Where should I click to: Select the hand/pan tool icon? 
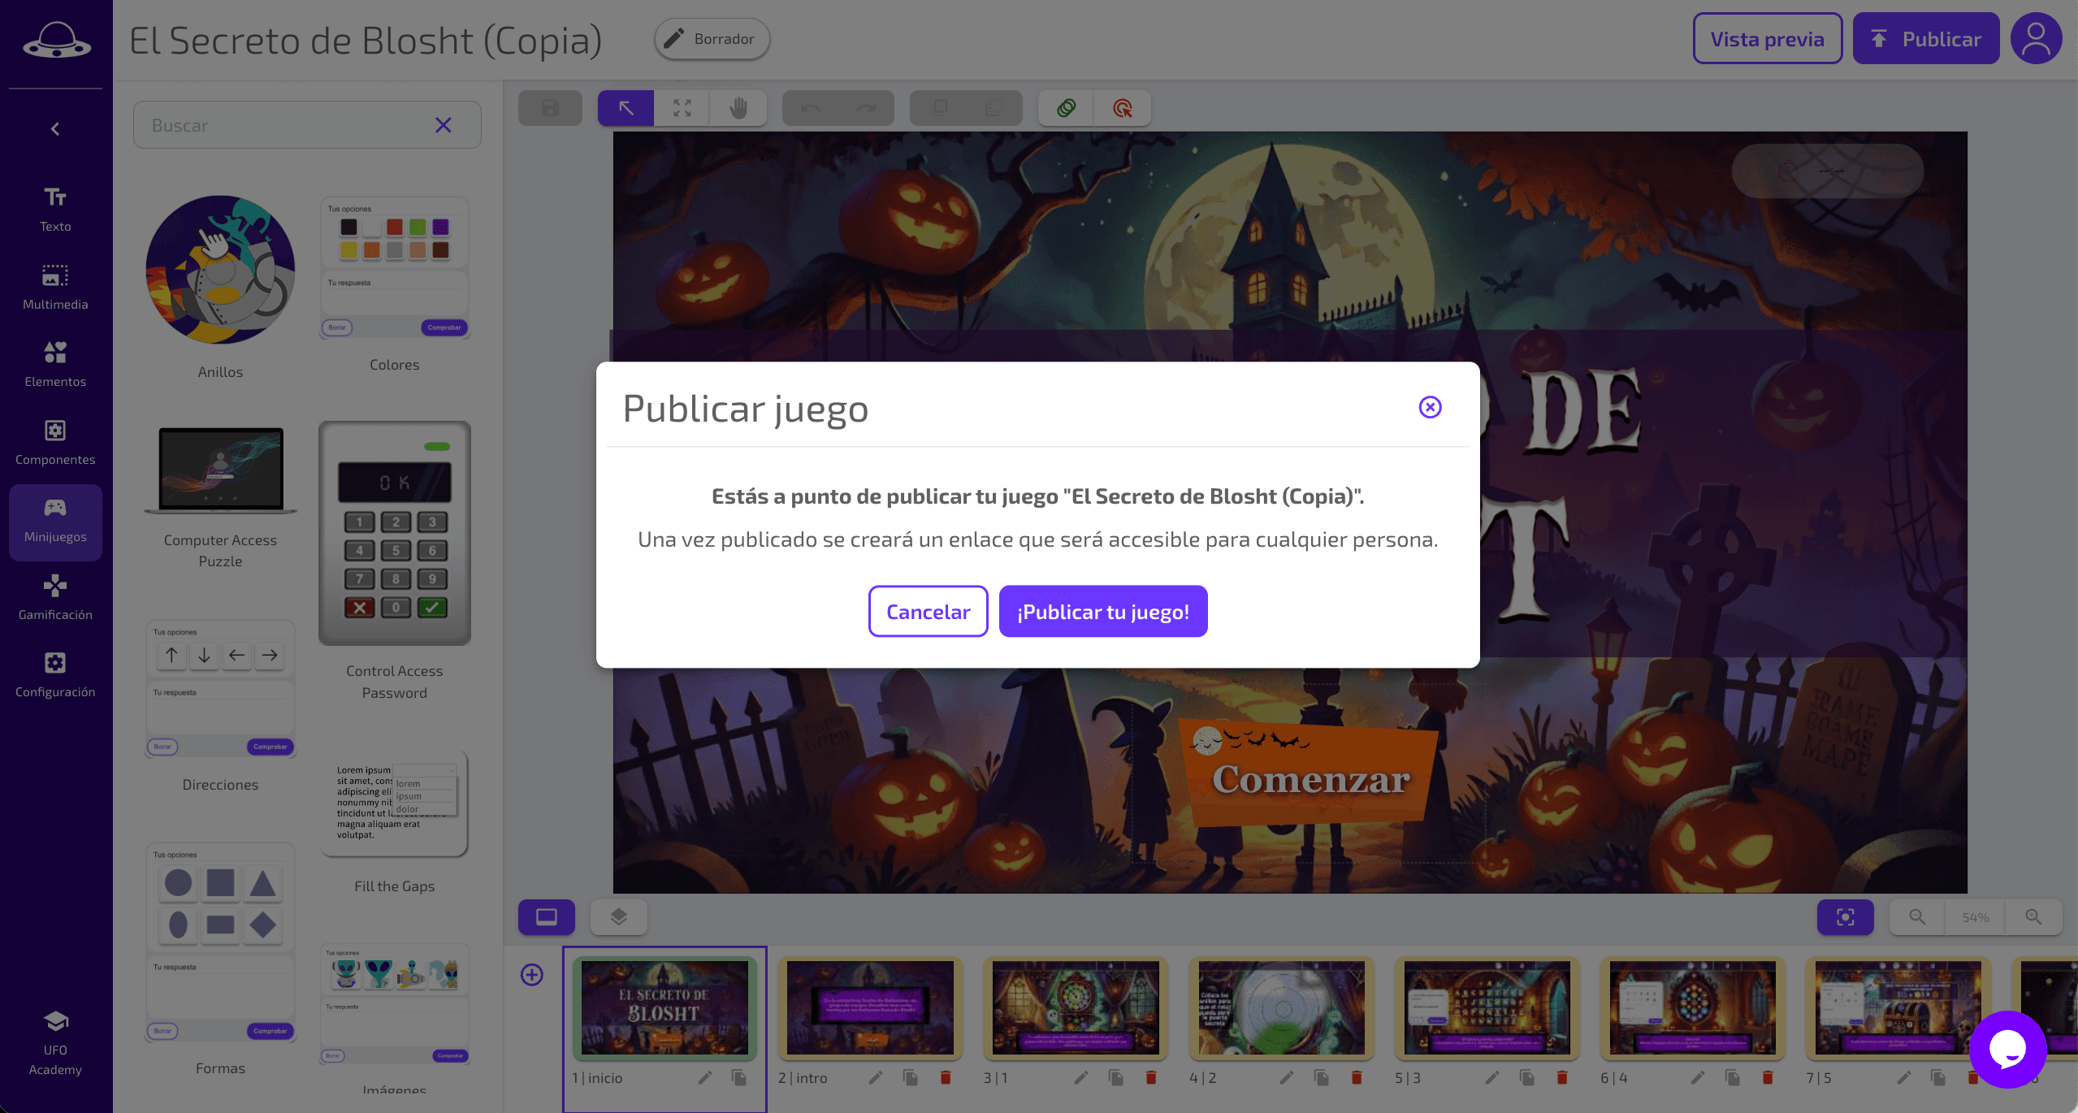[739, 109]
